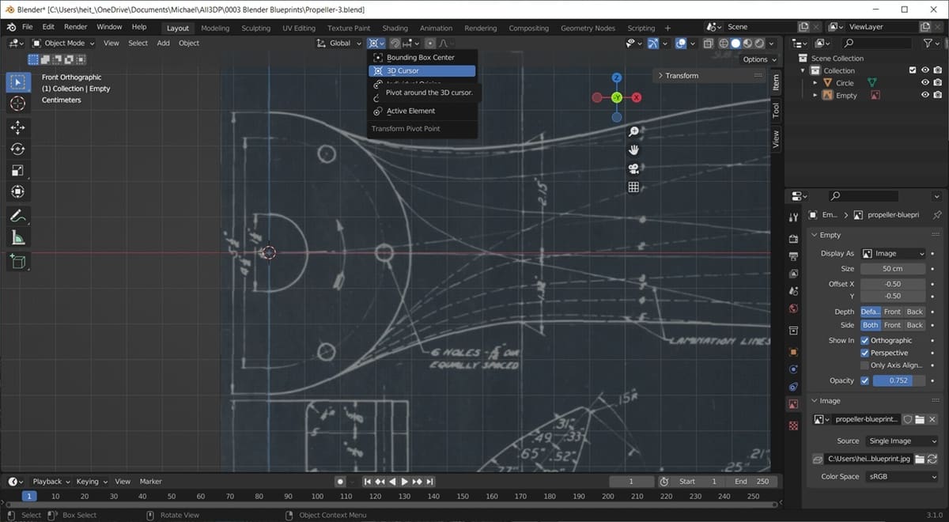Toggle Collection viewport visibility eye
The image size is (949, 522).
click(925, 70)
